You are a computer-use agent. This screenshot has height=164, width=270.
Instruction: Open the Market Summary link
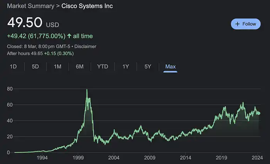30,6
